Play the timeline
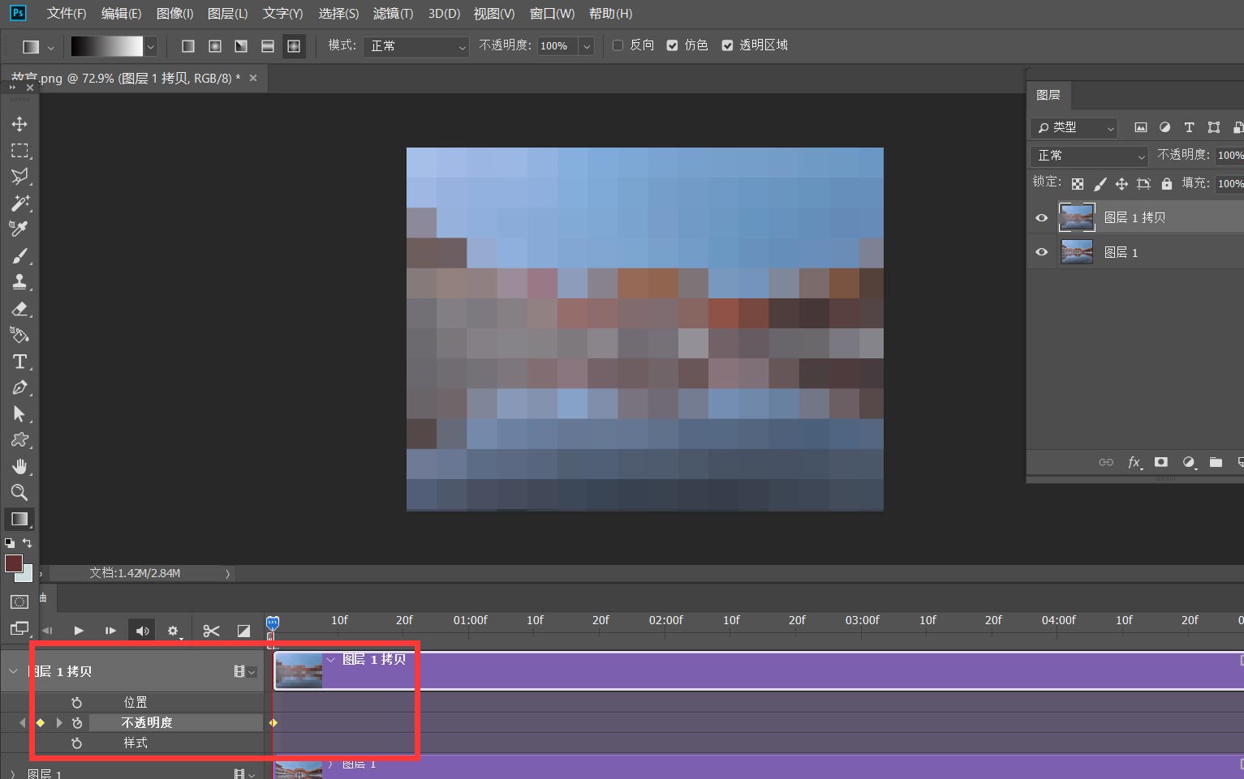1244x779 pixels. pyautogui.click(x=79, y=631)
